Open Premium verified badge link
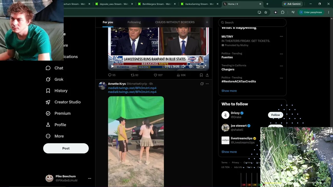 coord(58,113)
